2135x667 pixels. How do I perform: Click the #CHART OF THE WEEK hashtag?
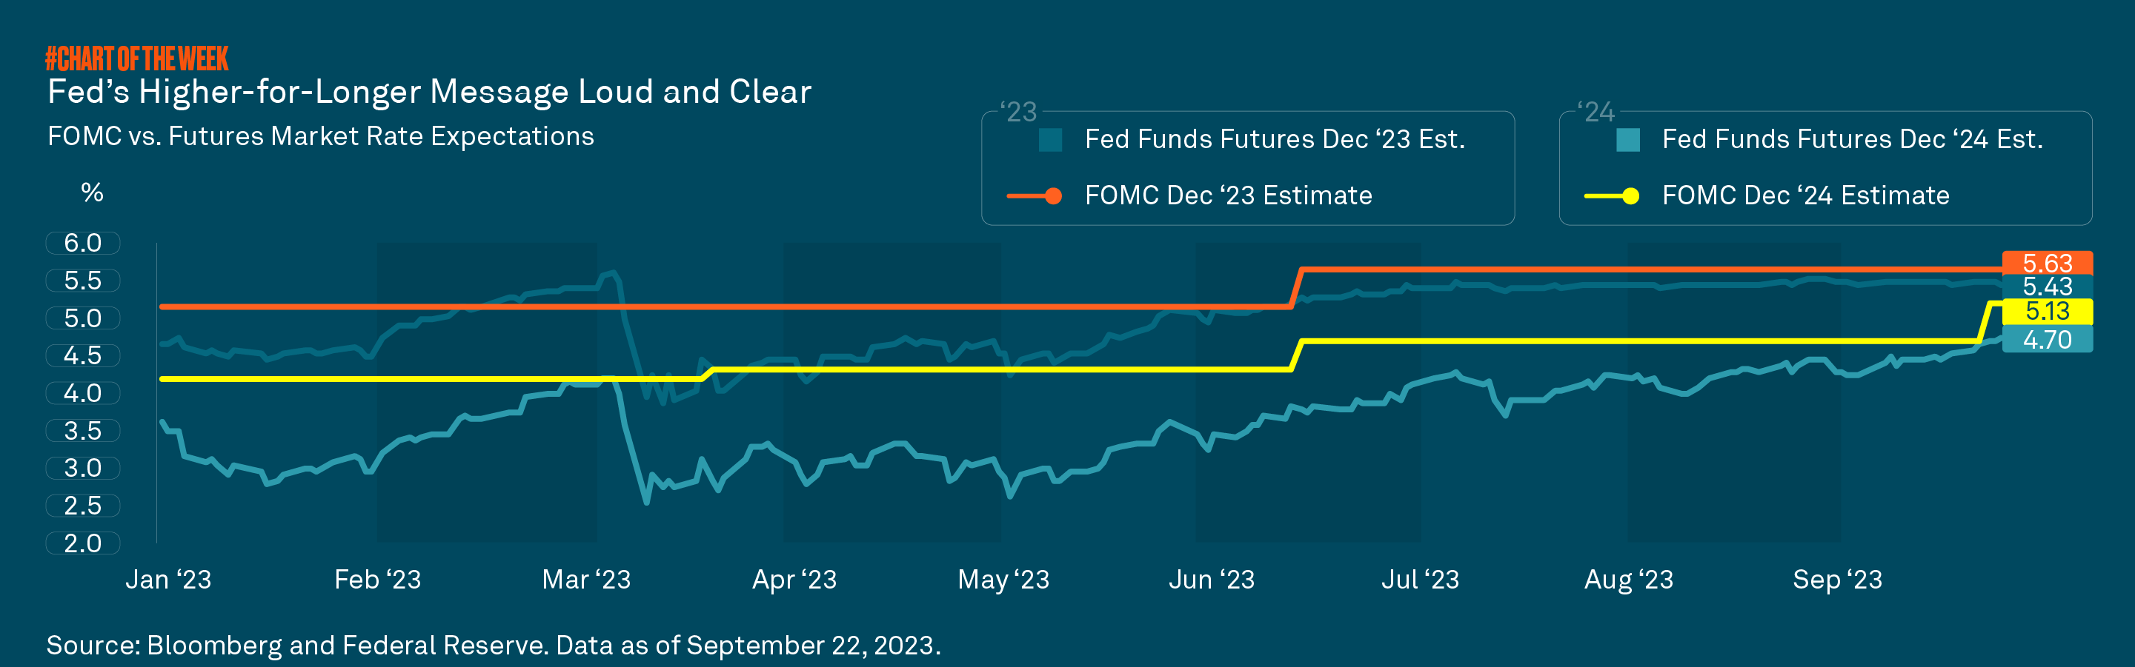[x=137, y=58]
